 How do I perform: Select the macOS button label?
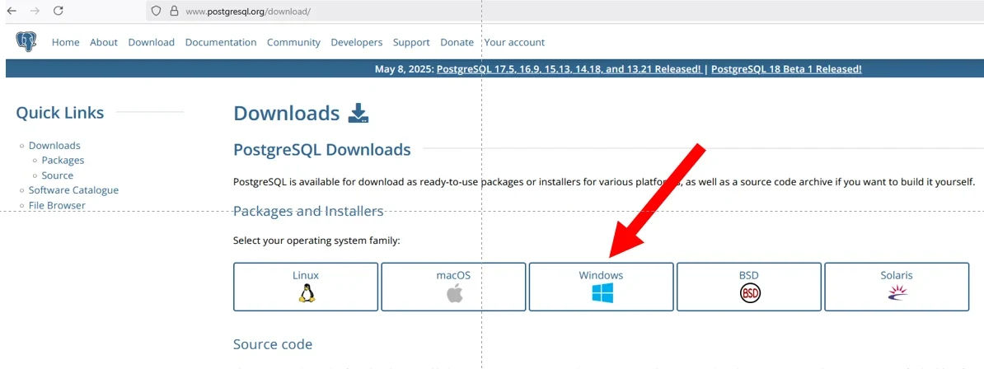pos(454,275)
